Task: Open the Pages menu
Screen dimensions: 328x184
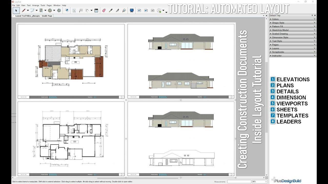Action: pyautogui.click(x=49, y=5)
